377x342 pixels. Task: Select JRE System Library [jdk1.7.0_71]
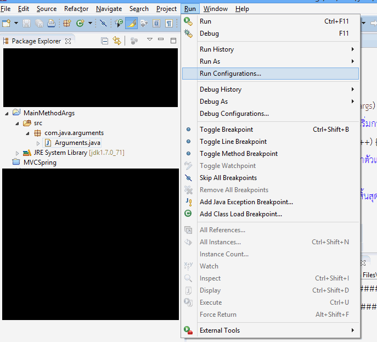pyautogui.click(x=79, y=153)
